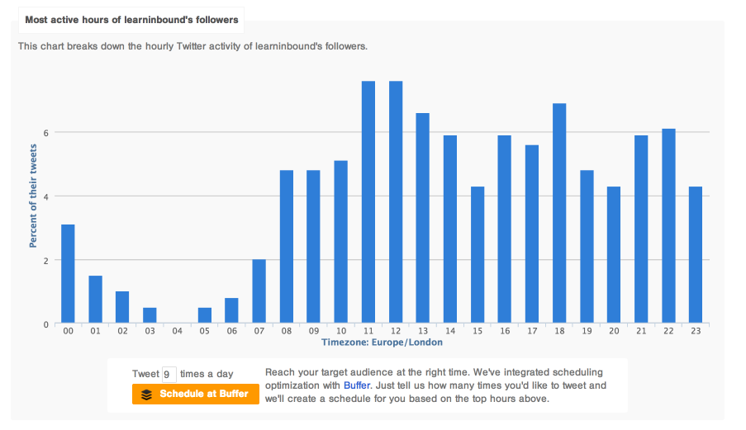Click the bar for hour 01
746x430 pixels.
click(95, 300)
